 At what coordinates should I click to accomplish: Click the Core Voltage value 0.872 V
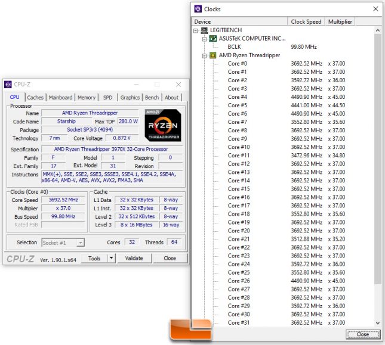(122, 138)
